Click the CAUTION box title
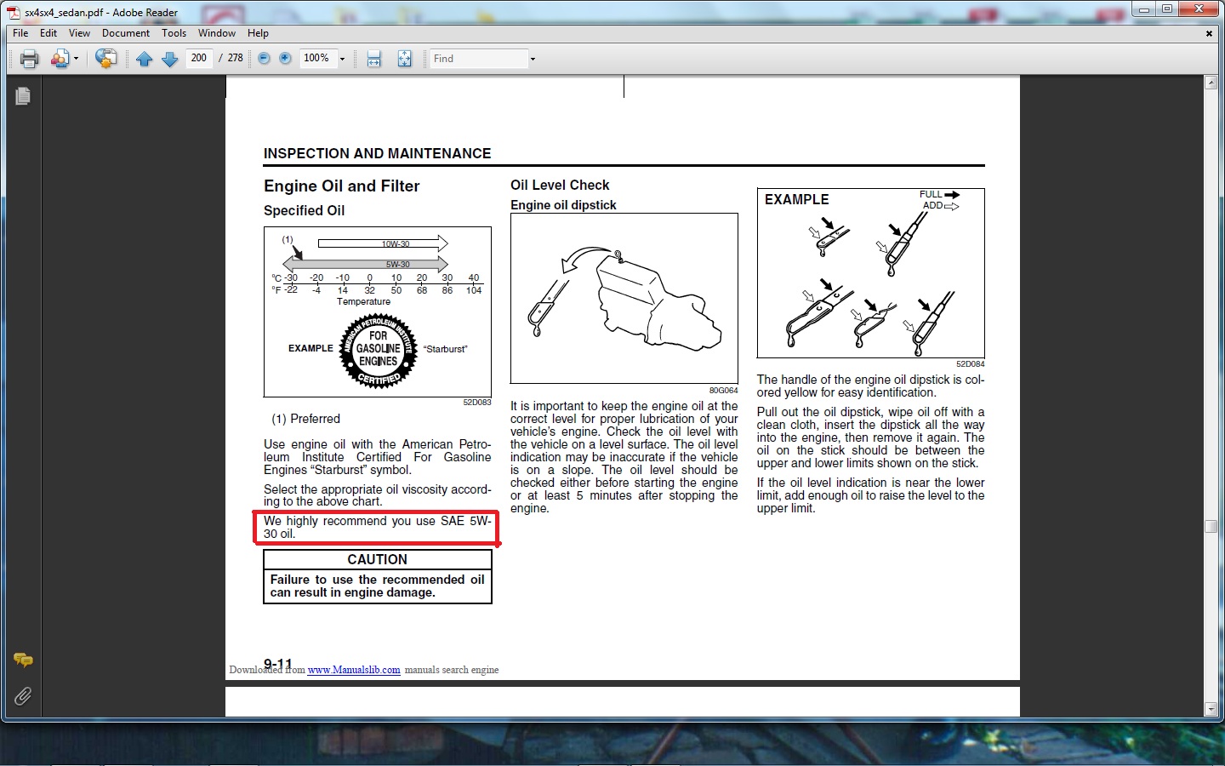The height and width of the screenshot is (766, 1225). tap(378, 559)
